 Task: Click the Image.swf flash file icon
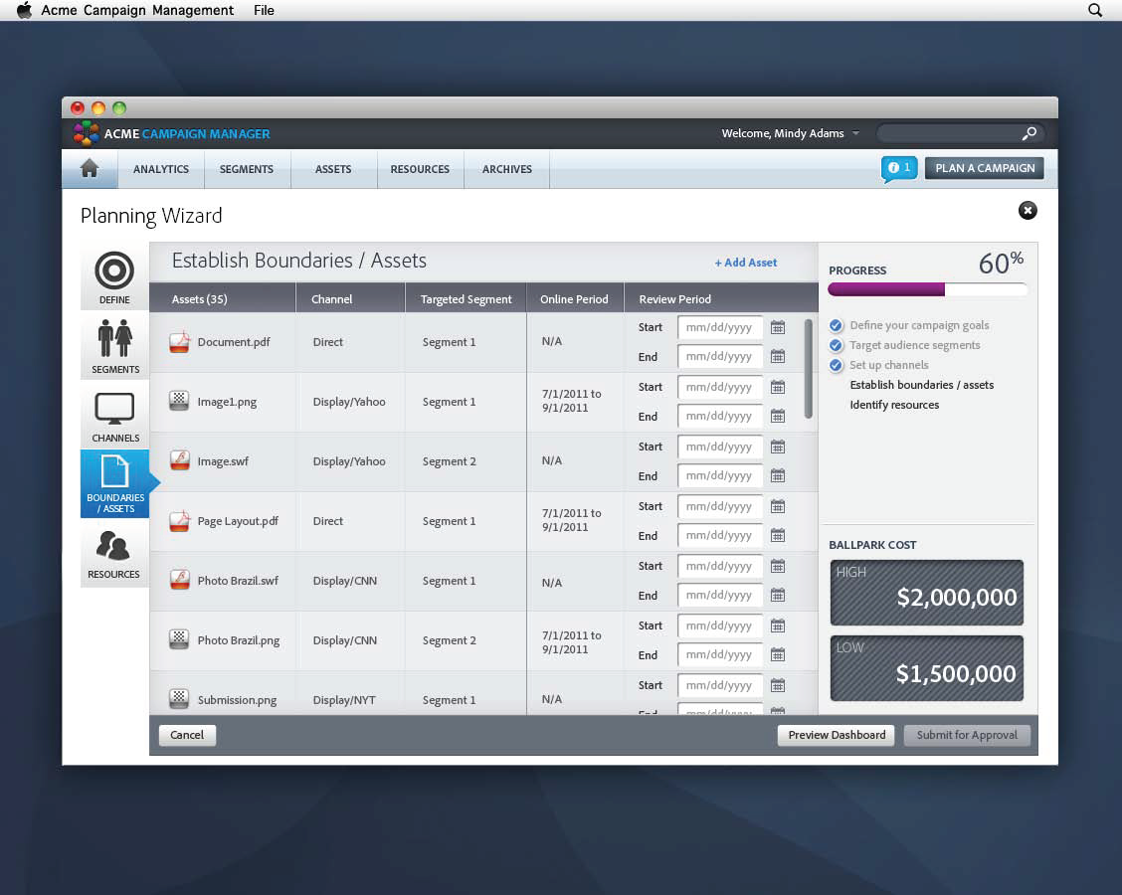coord(180,460)
